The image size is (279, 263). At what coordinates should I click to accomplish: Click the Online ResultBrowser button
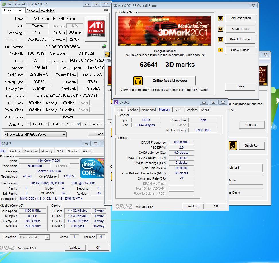coord(170,81)
